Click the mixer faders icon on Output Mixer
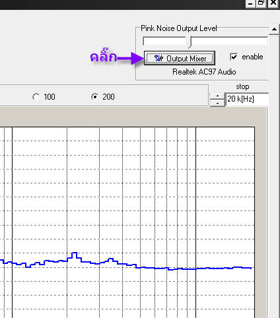Viewport: 280px width, 318px height. pyautogui.click(x=158, y=58)
